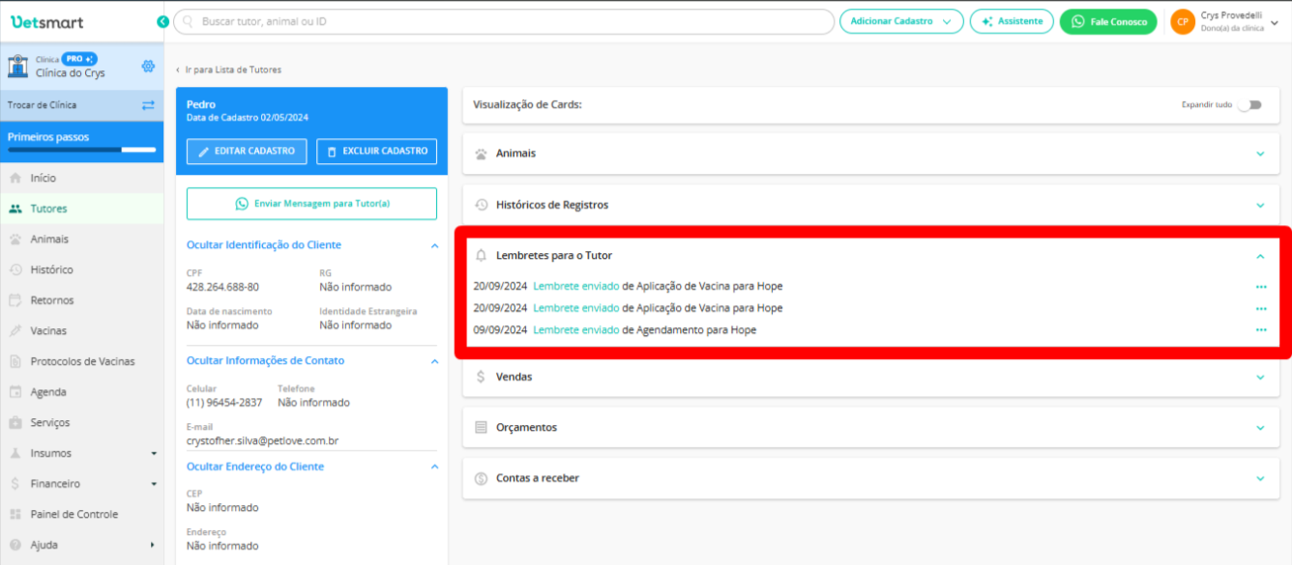Open the Adicionar Cadastro dropdown

click(x=900, y=21)
